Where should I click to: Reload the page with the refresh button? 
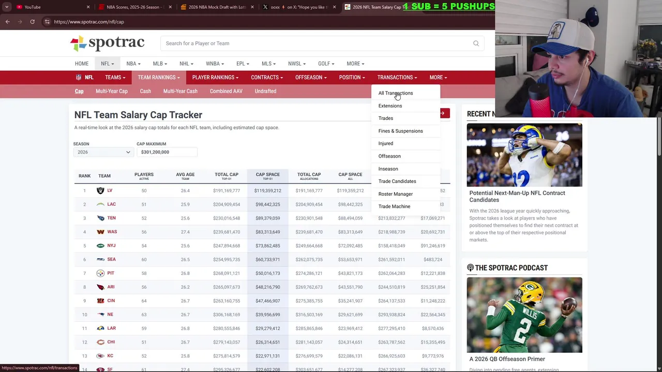pos(32,22)
